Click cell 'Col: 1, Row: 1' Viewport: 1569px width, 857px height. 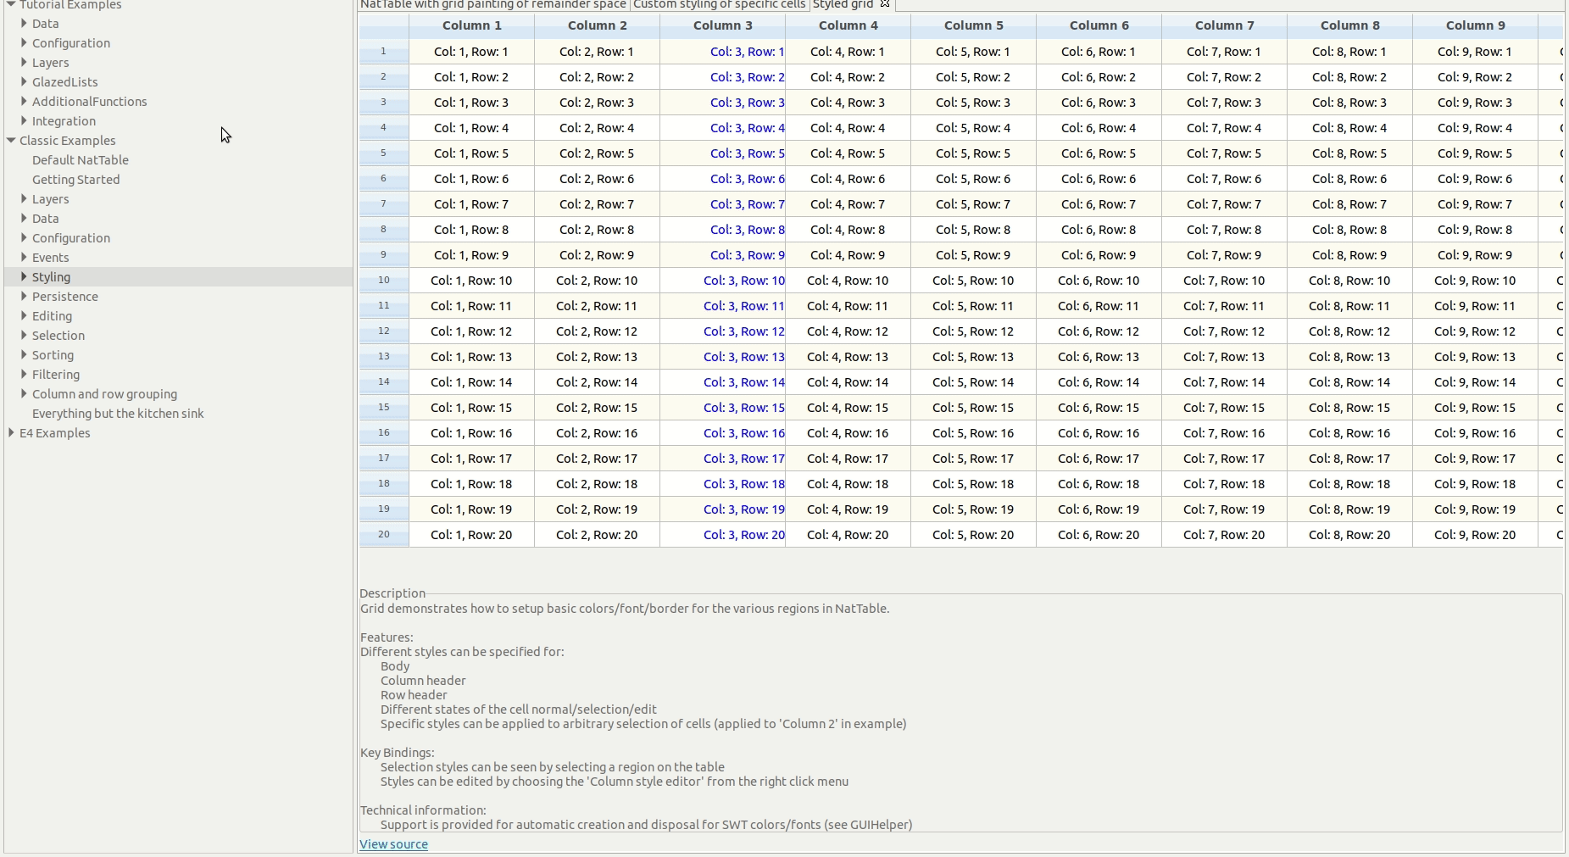pyautogui.click(x=472, y=52)
